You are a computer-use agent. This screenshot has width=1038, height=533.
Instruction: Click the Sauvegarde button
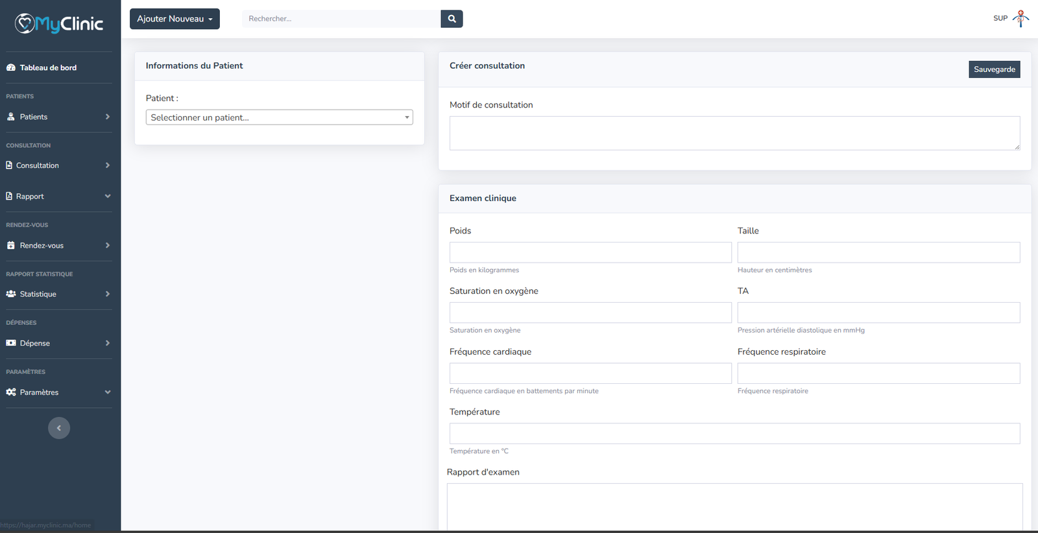pos(994,69)
